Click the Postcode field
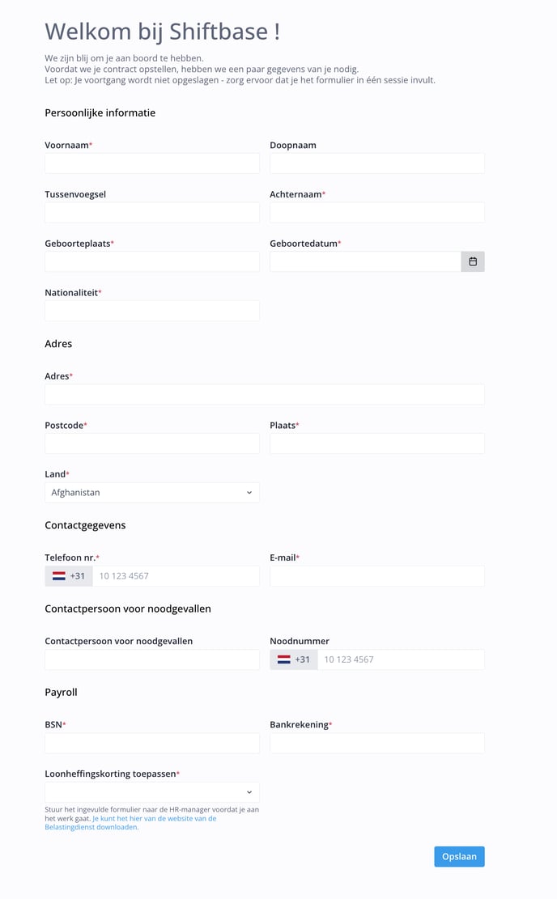 tap(152, 443)
